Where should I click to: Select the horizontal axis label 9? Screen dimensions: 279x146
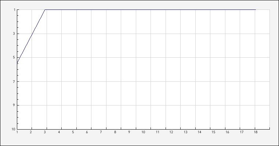[x=129, y=132]
